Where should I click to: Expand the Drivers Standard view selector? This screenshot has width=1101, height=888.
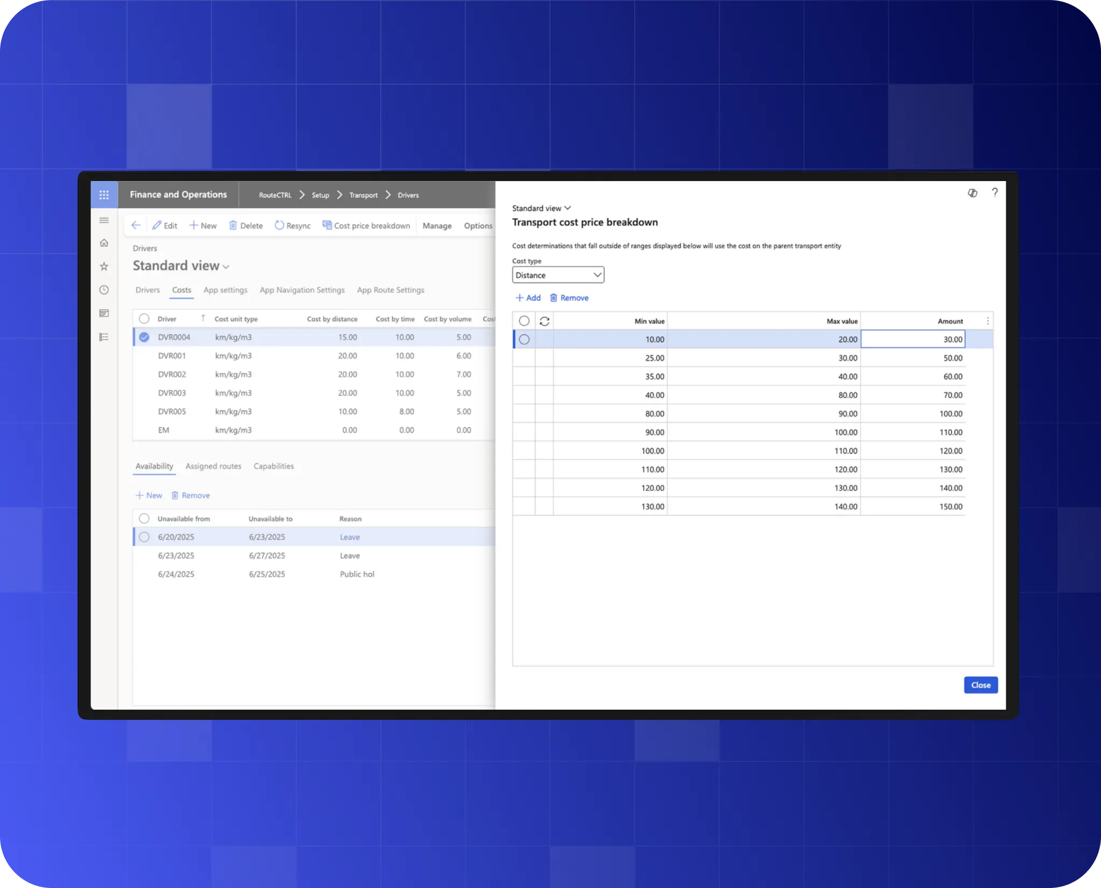tap(181, 266)
